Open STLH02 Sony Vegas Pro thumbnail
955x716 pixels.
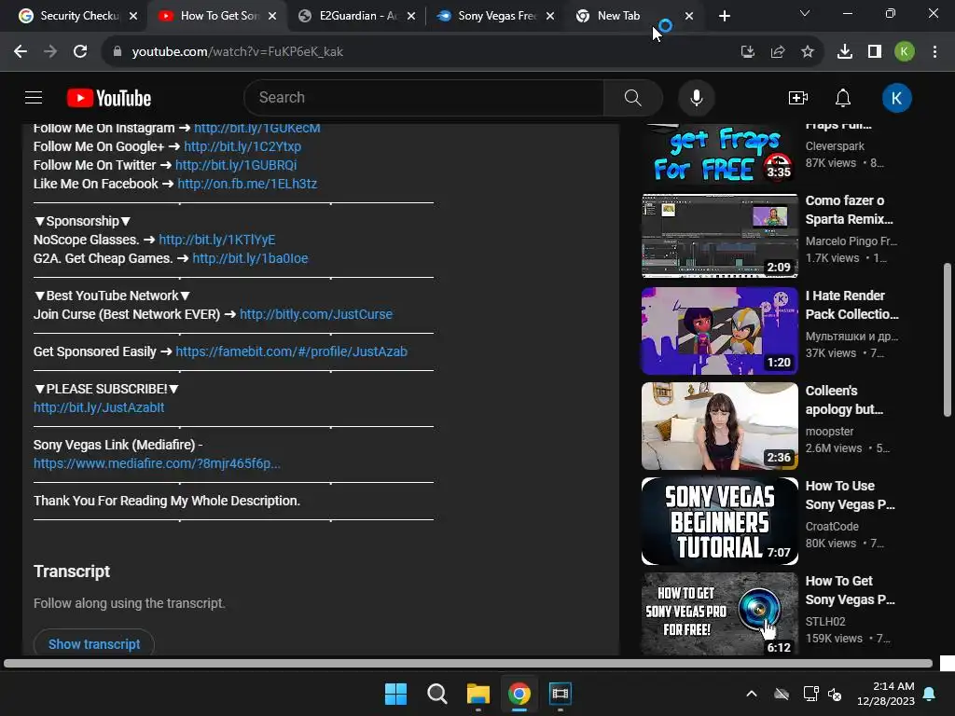720,613
